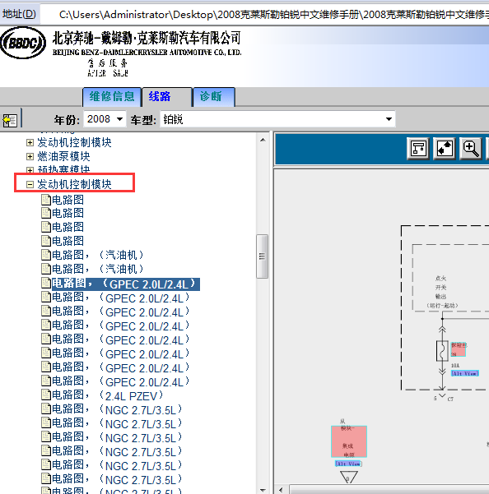Image resolution: width=489 pixels, height=494 pixels.
Task: Switch to the 诊断 tab
Action: tap(214, 97)
